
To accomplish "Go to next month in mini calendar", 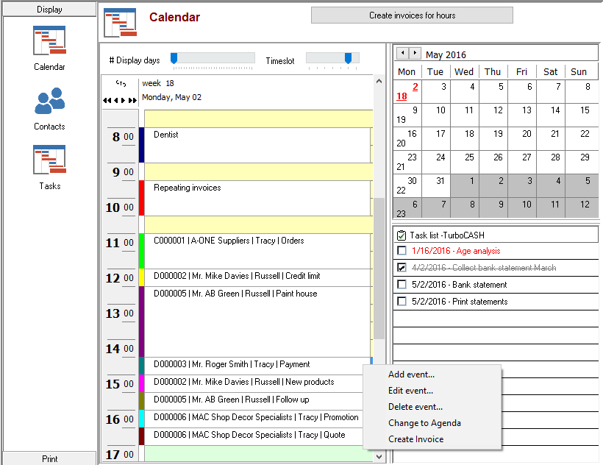I will (x=415, y=54).
